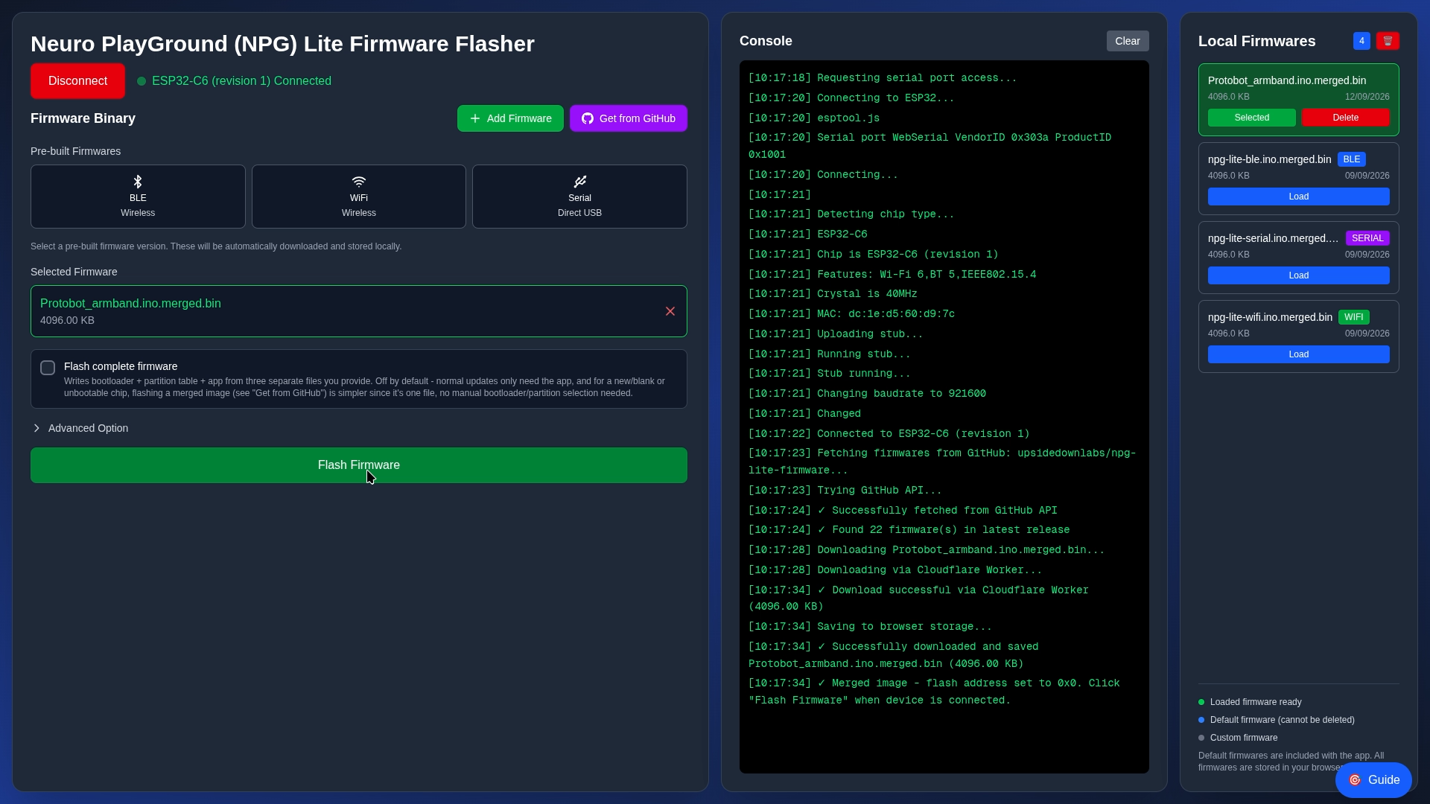Expand the Advanced Option section
Screen dimensions: 1430x804
click(80, 428)
